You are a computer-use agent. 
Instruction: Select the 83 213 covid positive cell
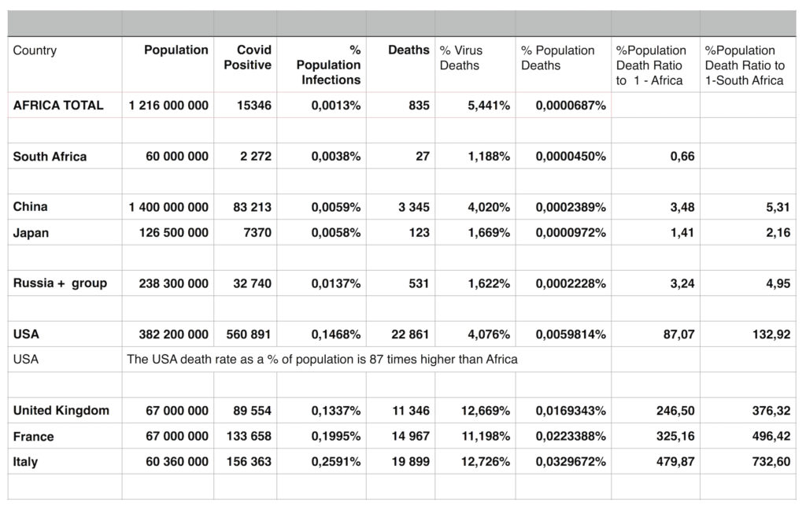coord(245,207)
